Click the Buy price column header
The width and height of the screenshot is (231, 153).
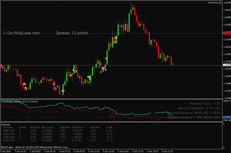[48, 127]
